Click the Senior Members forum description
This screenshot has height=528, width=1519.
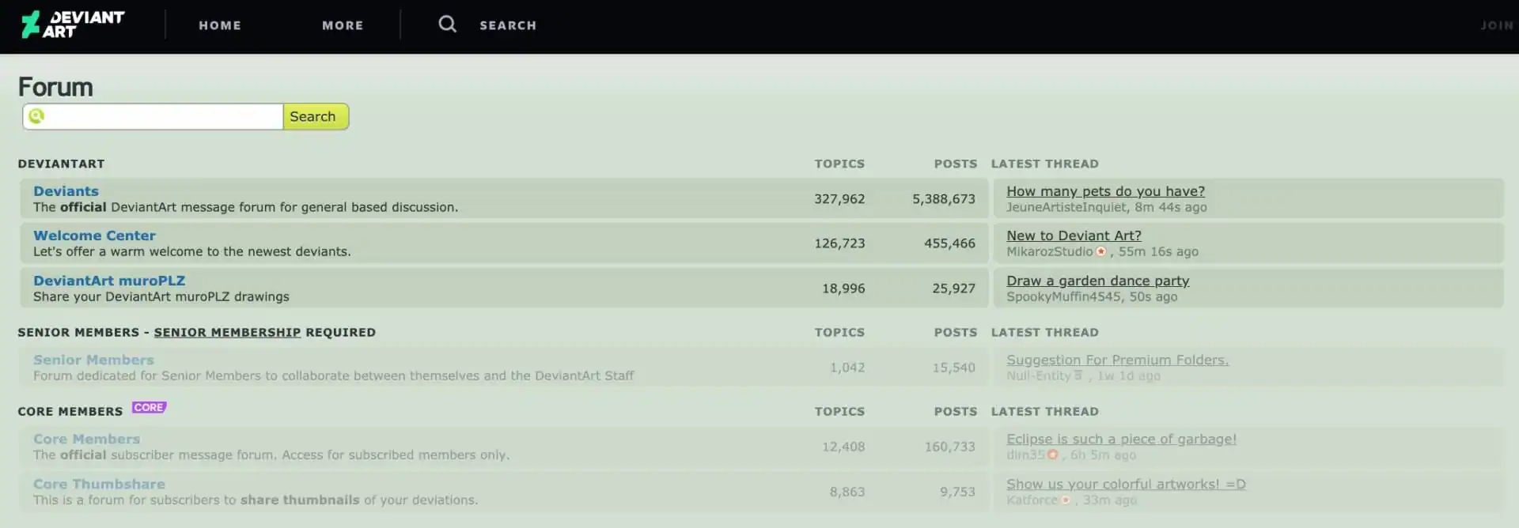pos(334,375)
